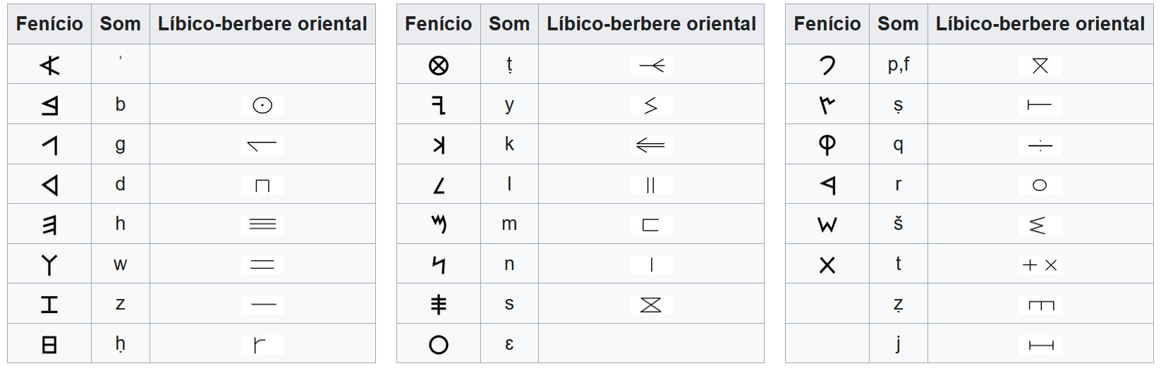Viewport: 1168px width, 378px height.
Task: Select the three-line Libyco-Berber glyph for "h"
Action: coord(262,224)
